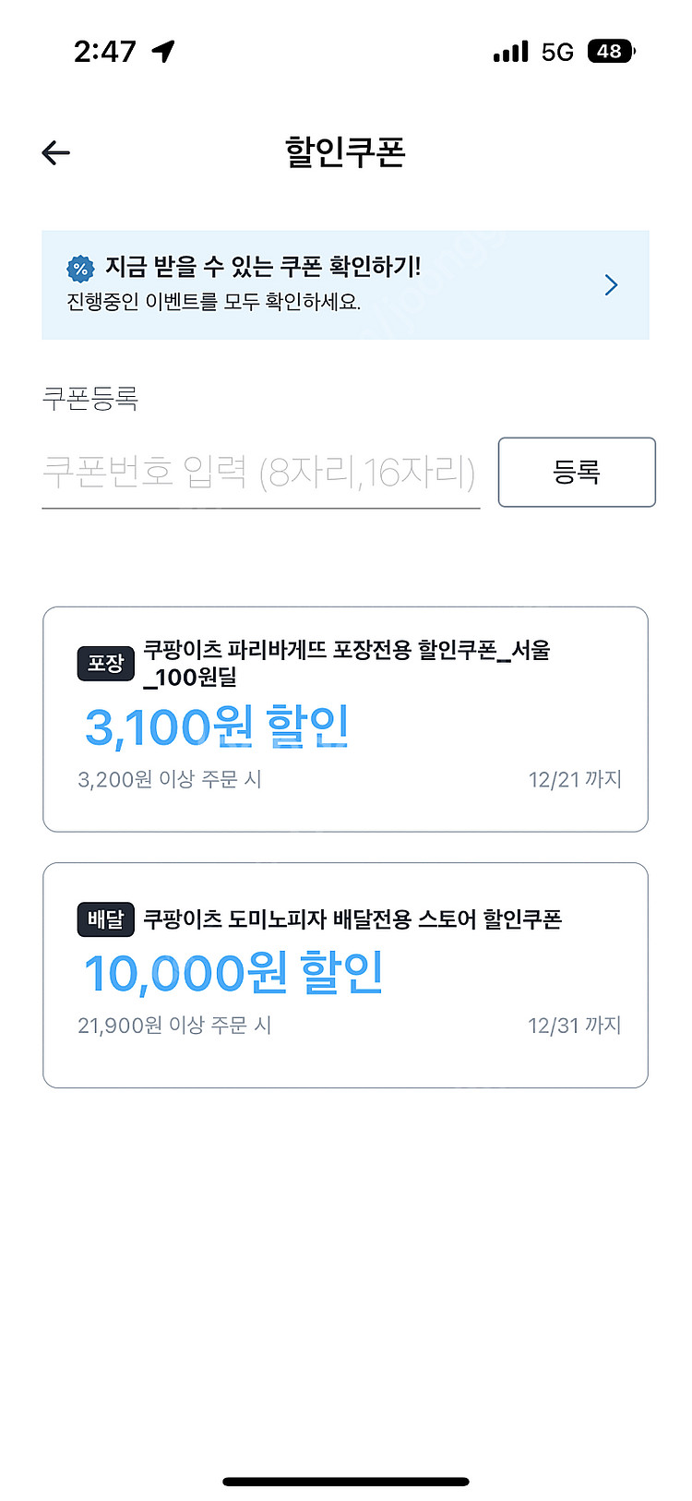Tap the back arrow icon
692x1501 pixels.
pos(56,152)
